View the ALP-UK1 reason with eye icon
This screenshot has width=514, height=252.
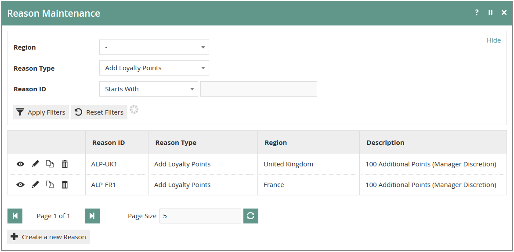20,164
